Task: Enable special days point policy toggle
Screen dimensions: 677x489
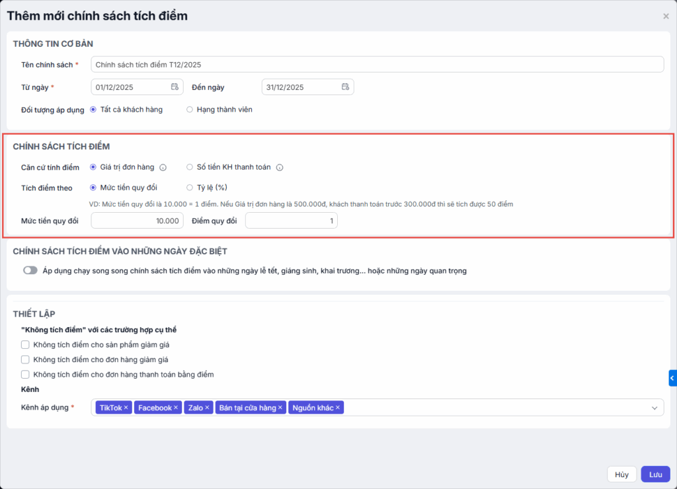Action: click(x=30, y=270)
